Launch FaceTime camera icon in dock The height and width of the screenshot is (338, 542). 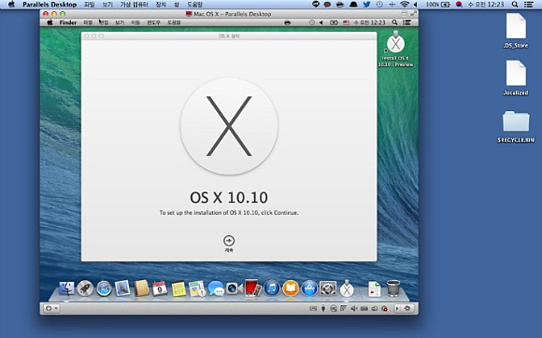(x=234, y=289)
